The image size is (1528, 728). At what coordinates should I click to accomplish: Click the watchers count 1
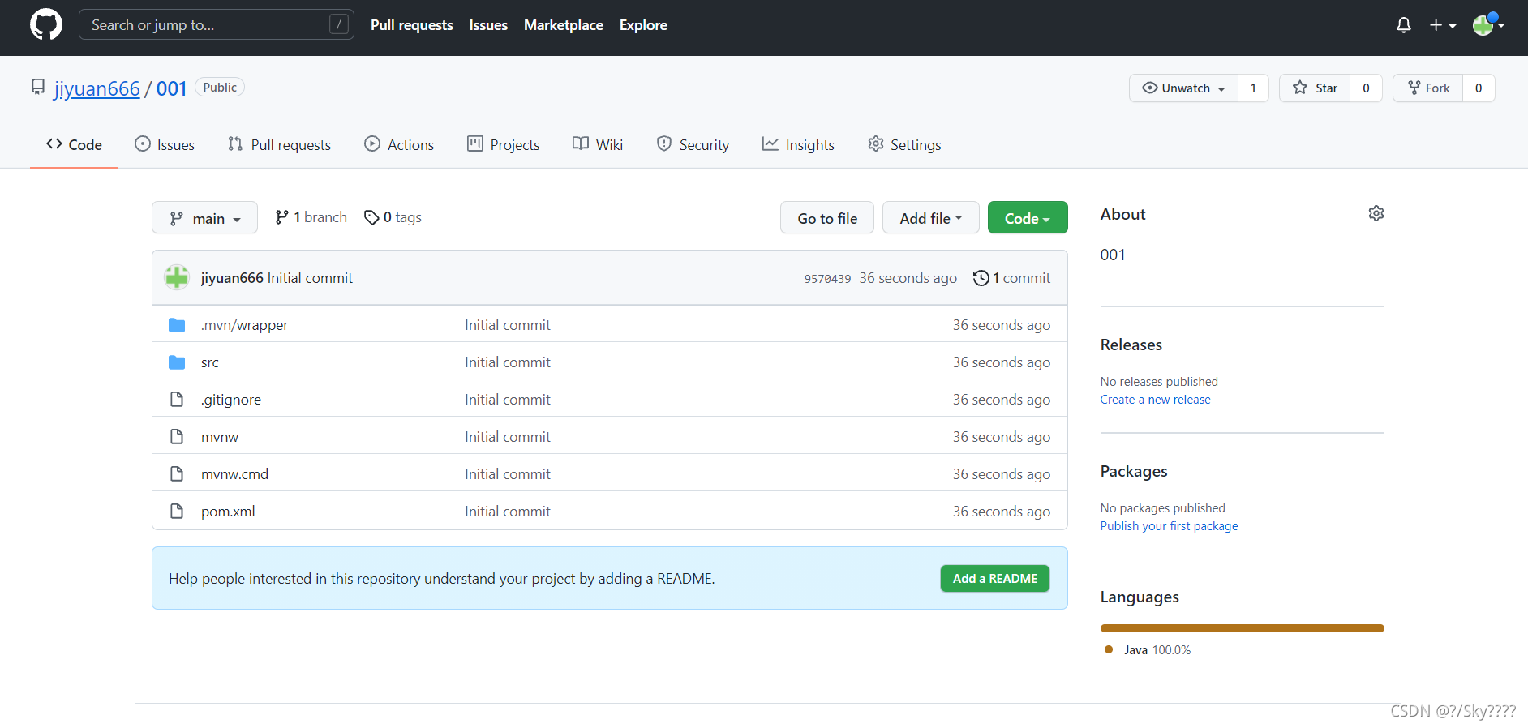(1253, 88)
